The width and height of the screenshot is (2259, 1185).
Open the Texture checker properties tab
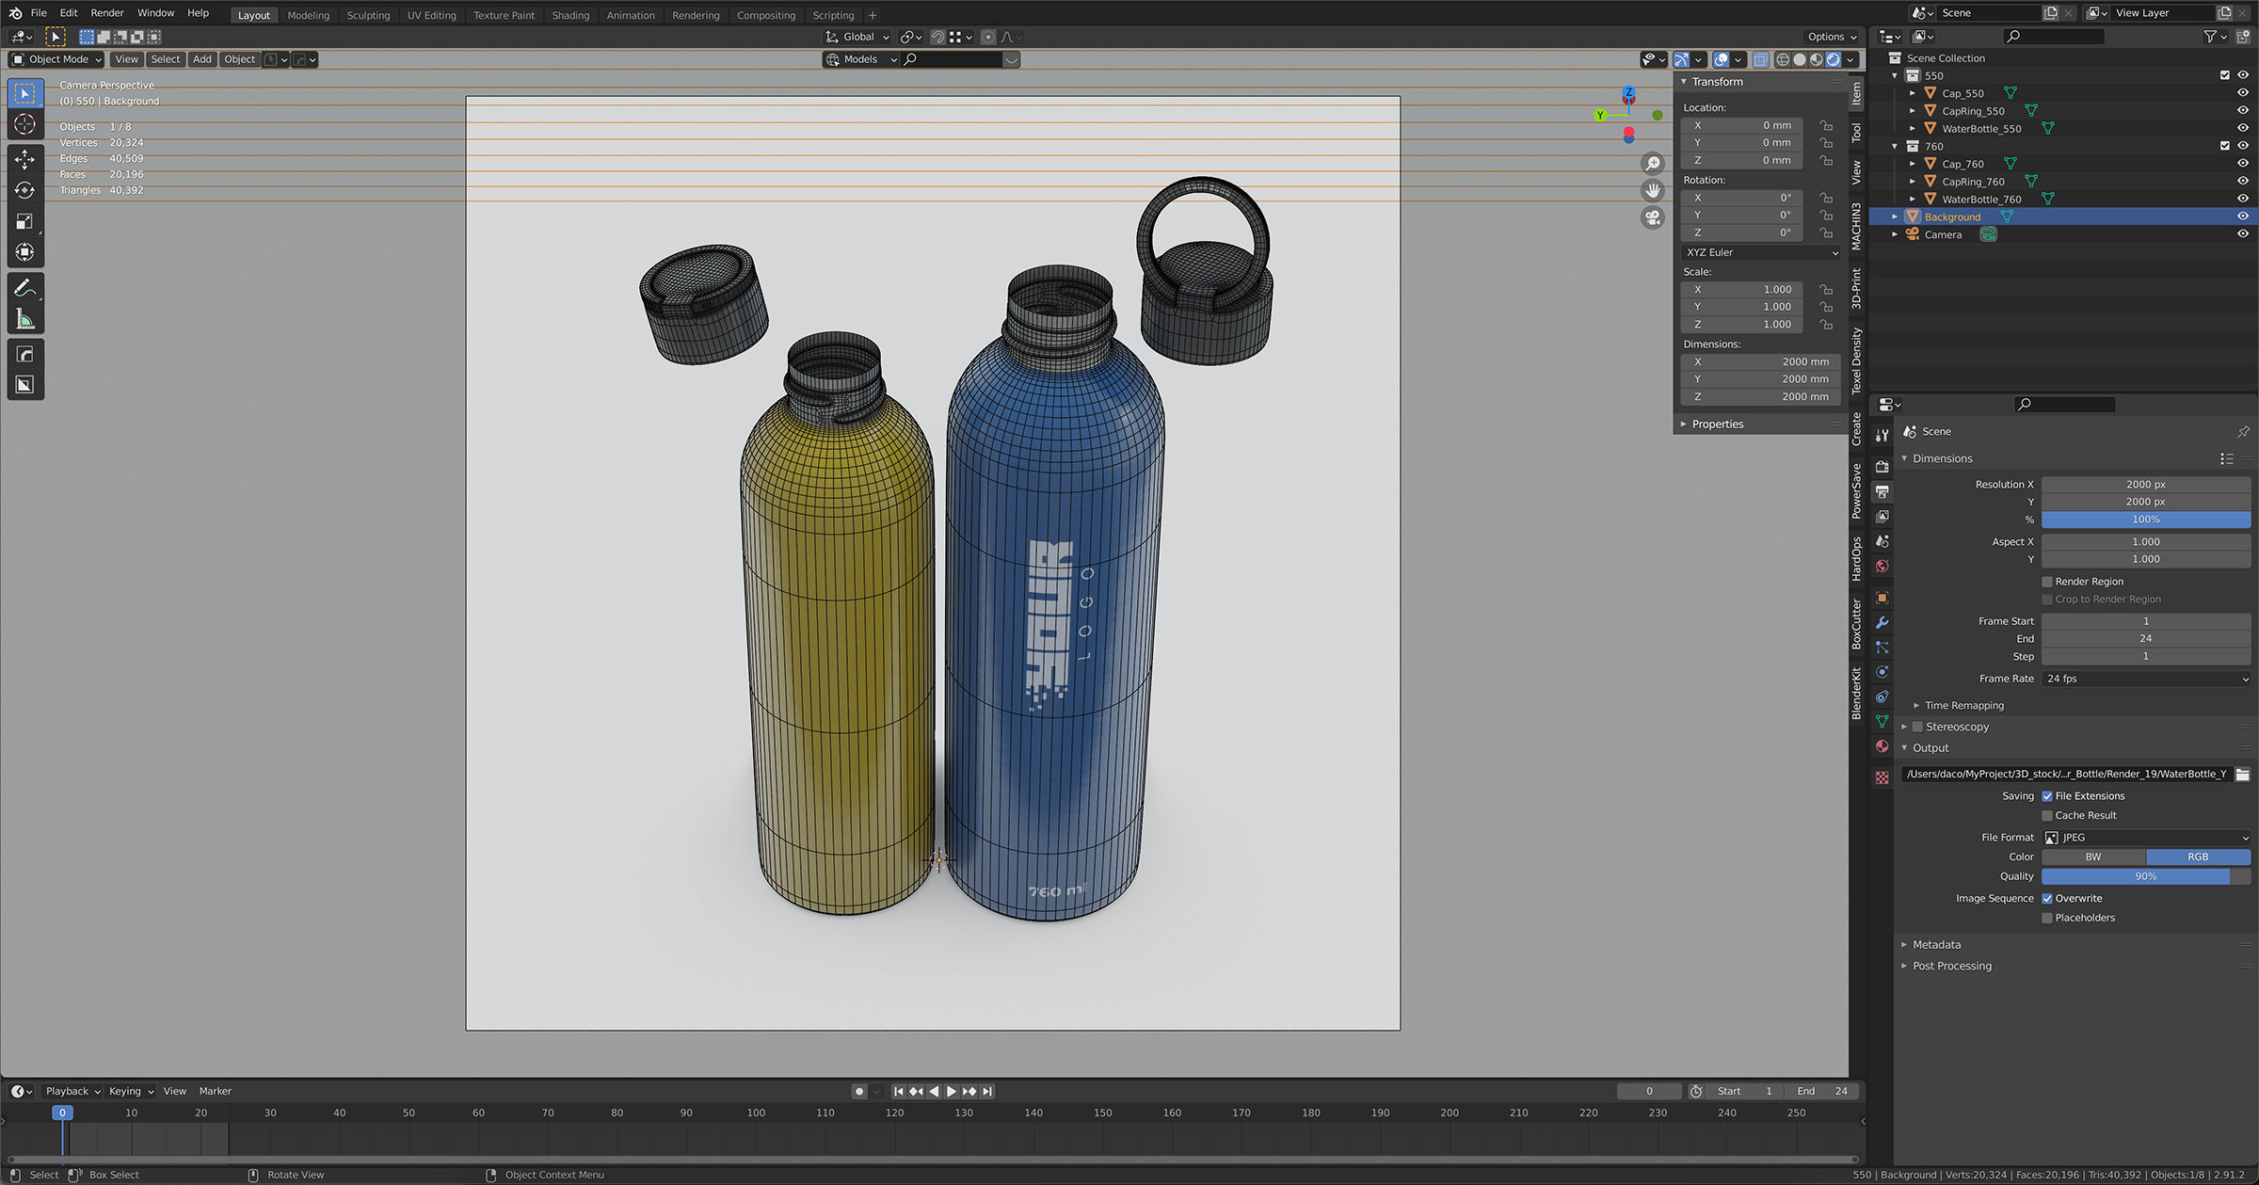click(1882, 777)
